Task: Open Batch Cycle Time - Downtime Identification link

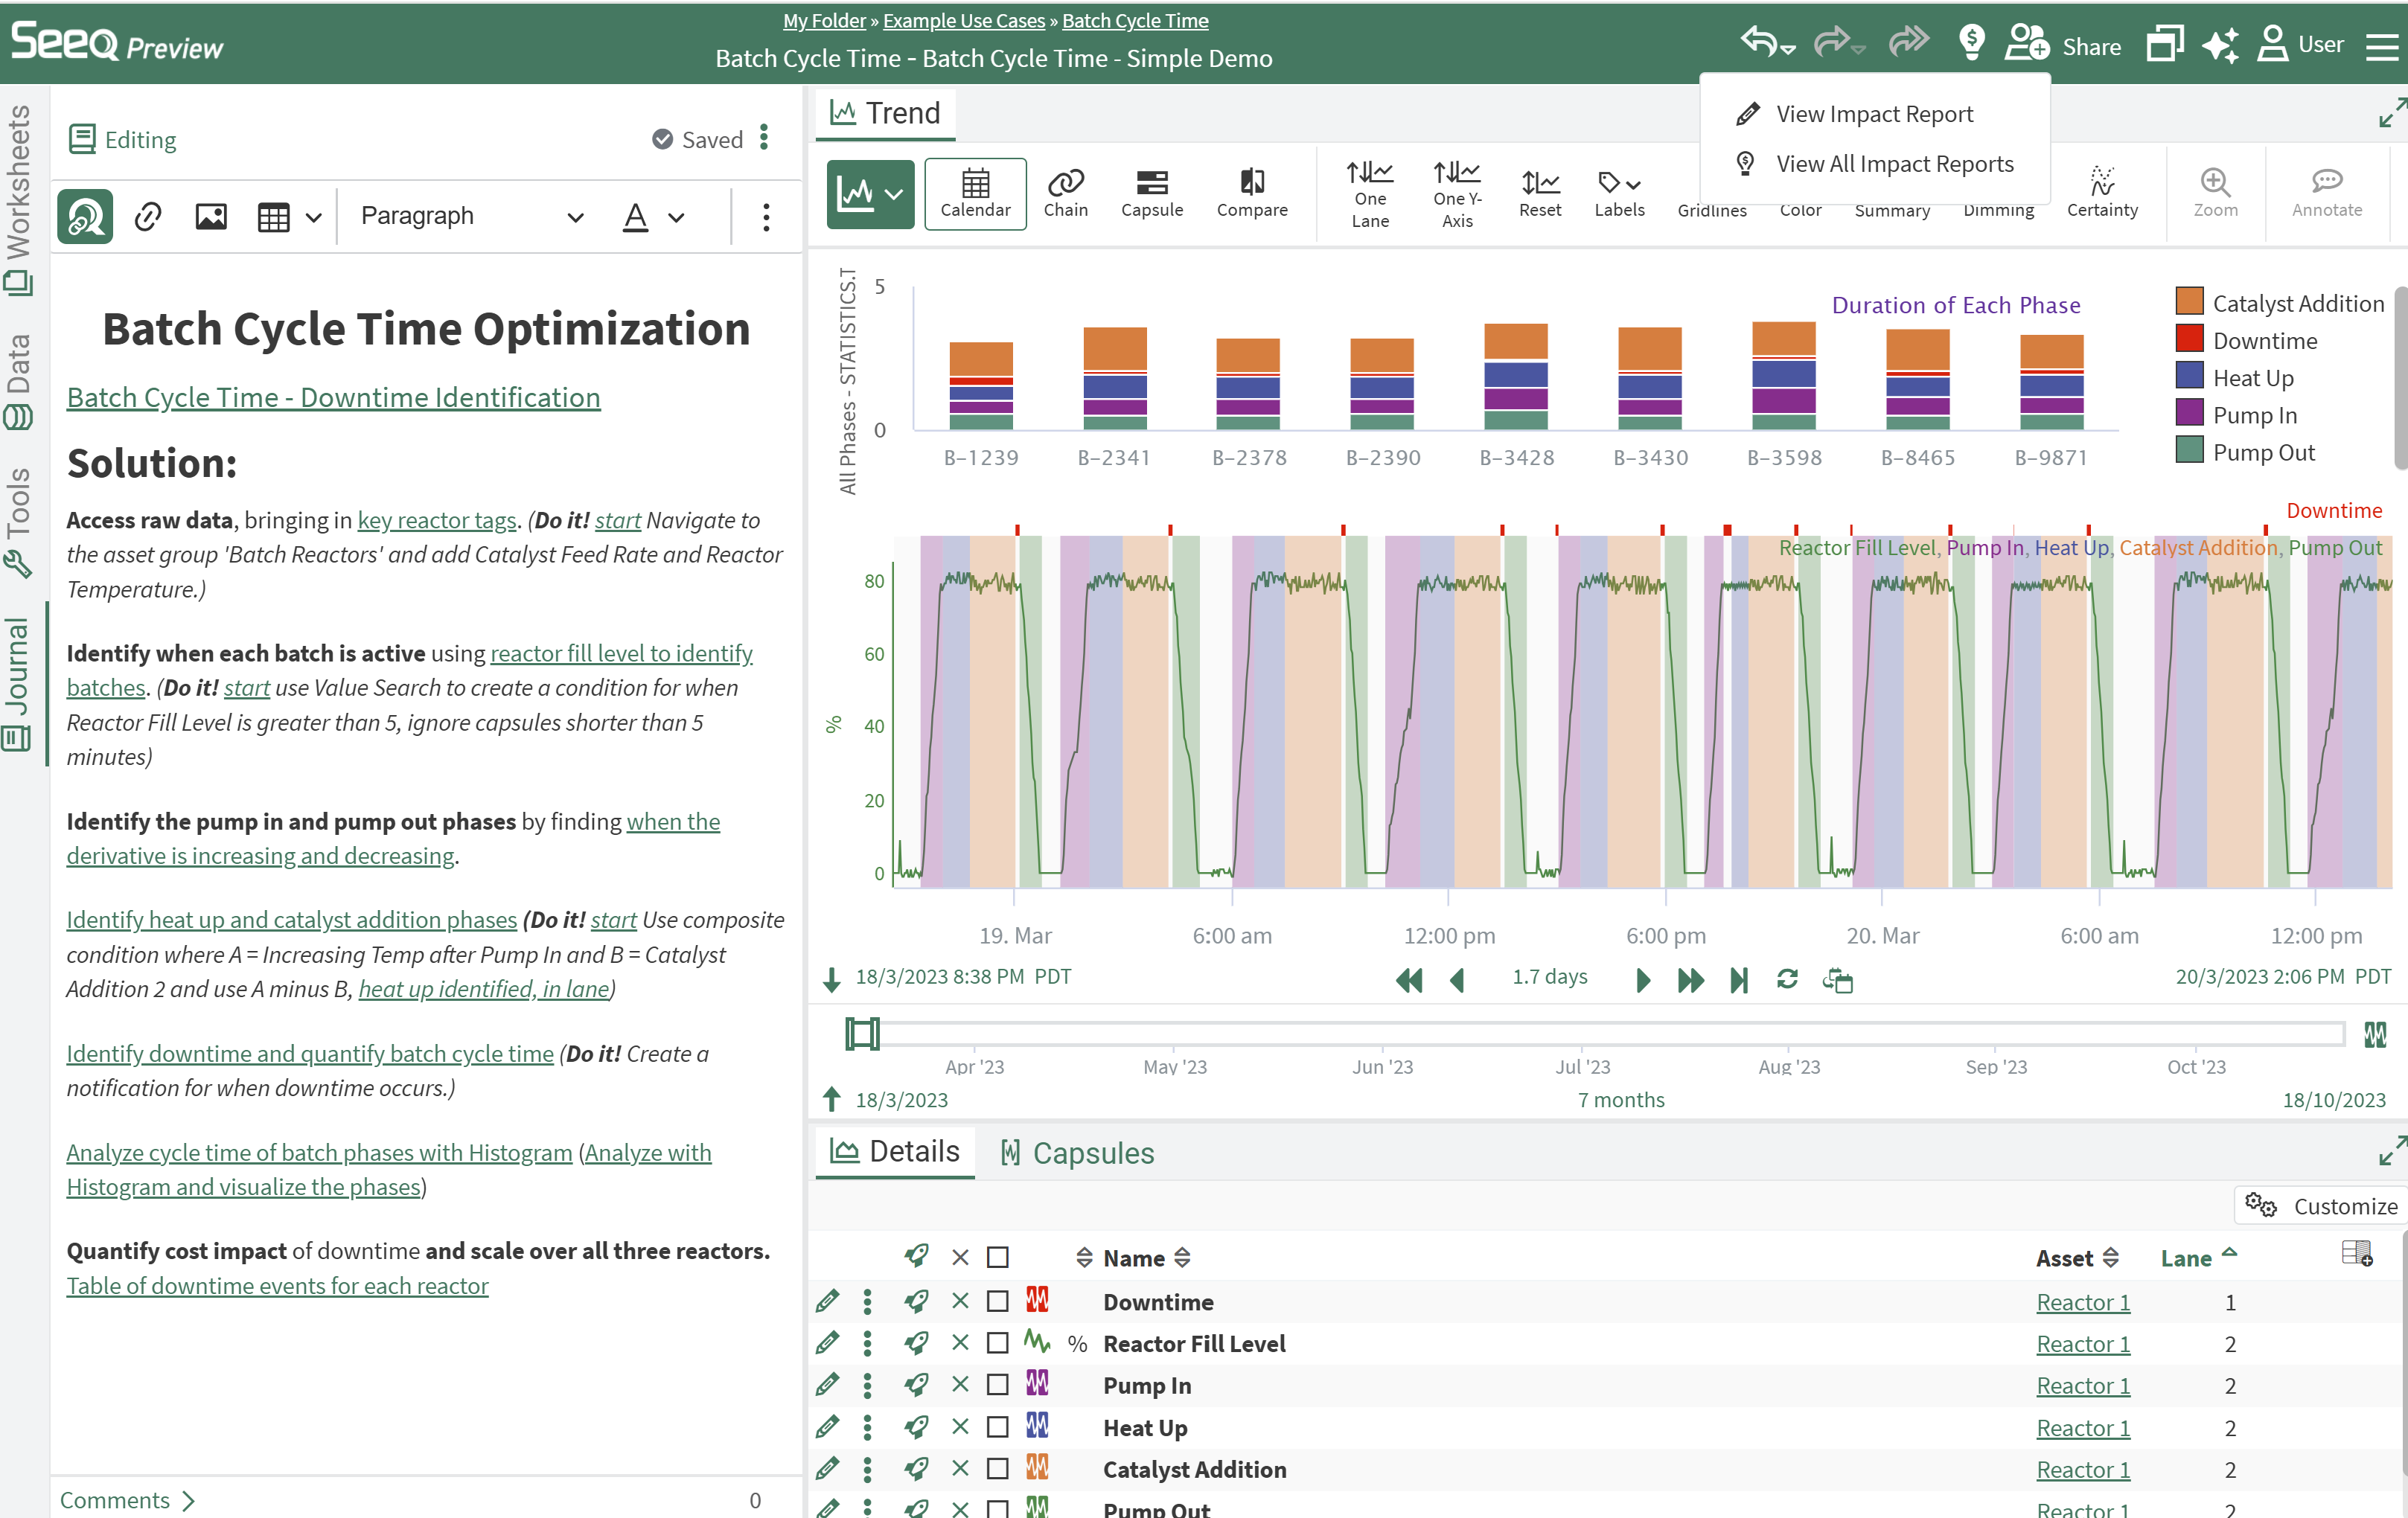Action: (333, 397)
